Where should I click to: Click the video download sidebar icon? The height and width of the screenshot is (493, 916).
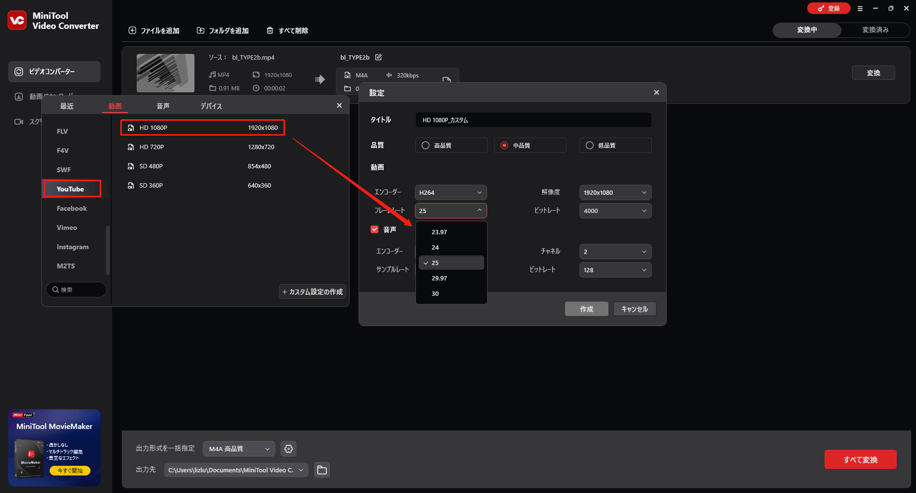click(19, 97)
